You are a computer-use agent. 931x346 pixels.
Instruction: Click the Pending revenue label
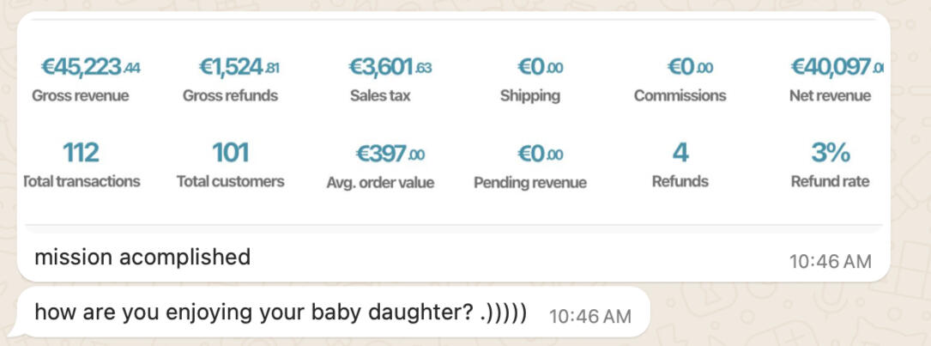coord(529,182)
